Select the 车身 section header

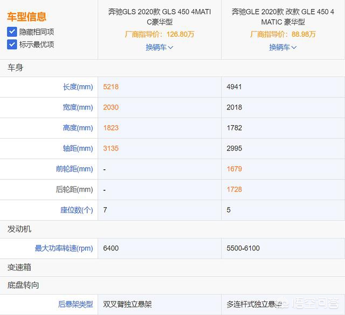[x=16, y=67]
